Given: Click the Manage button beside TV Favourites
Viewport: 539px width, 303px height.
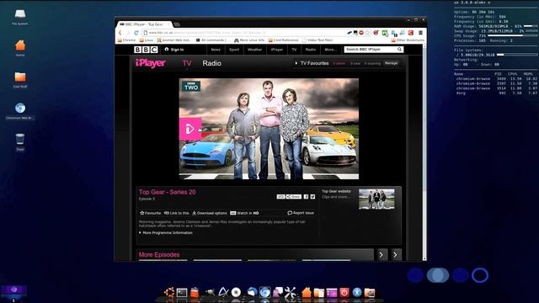Looking at the screenshot, I should click(391, 63).
